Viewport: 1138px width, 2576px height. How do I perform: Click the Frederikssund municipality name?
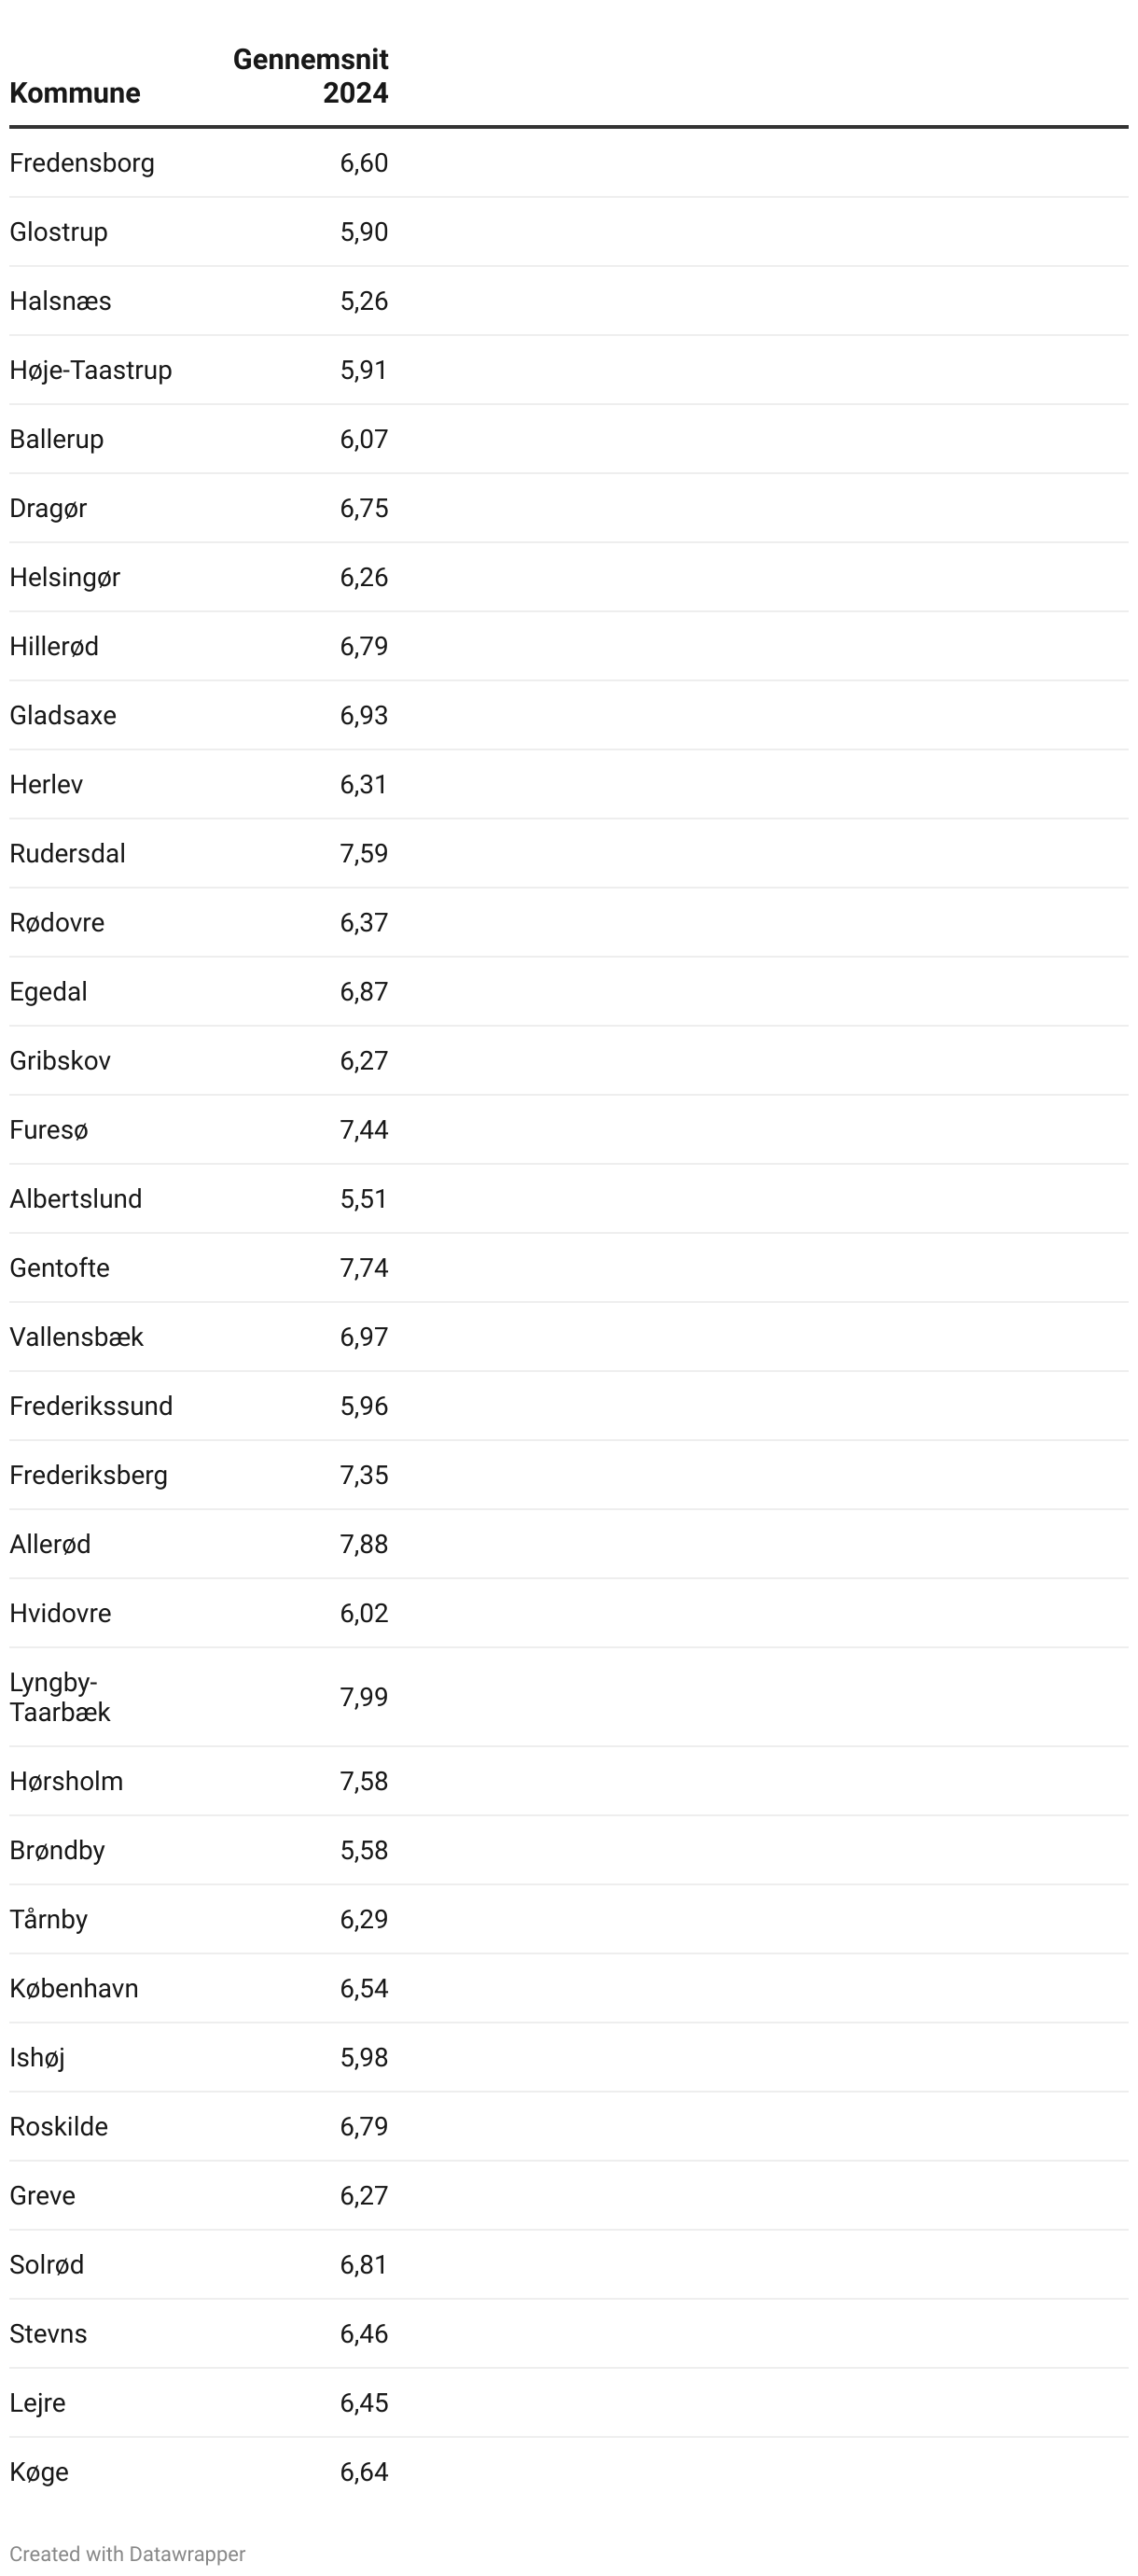coord(90,1406)
